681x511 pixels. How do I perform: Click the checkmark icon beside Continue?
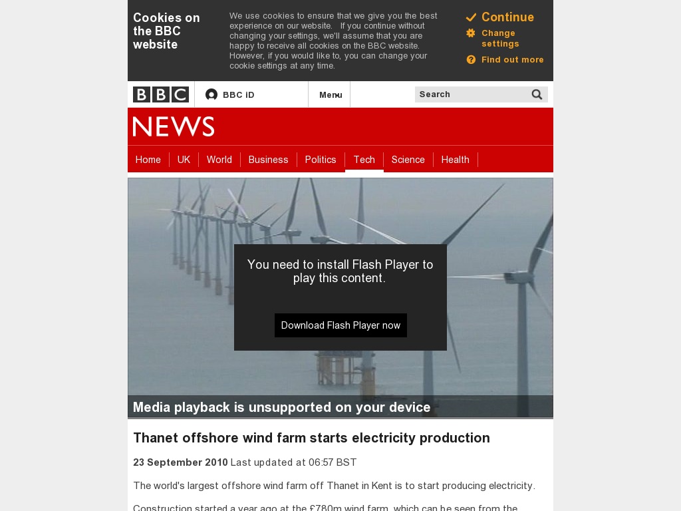472,17
